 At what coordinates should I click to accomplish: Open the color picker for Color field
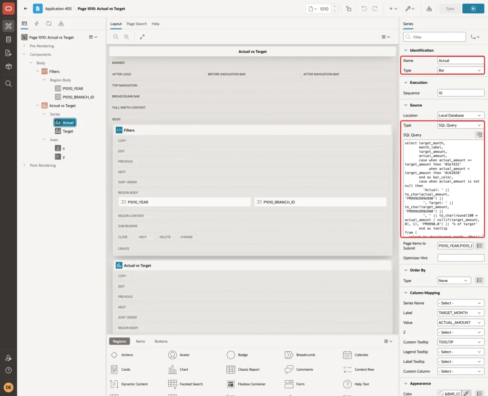466,394
